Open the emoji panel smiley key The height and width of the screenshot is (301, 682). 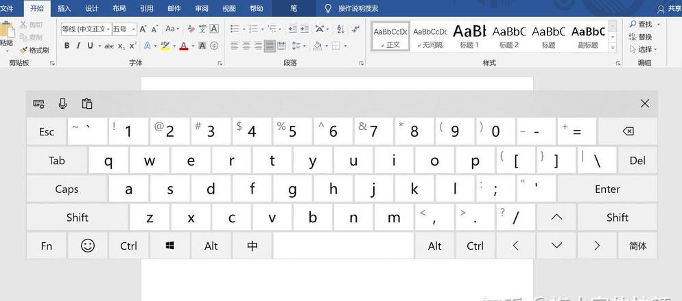click(88, 246)
